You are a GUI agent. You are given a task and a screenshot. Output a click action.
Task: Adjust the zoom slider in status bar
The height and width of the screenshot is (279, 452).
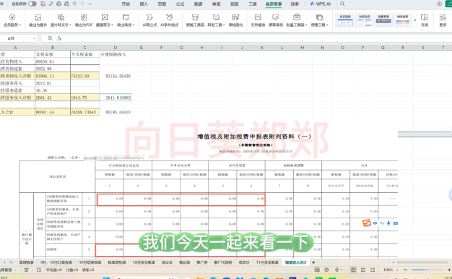click(427, 270)
